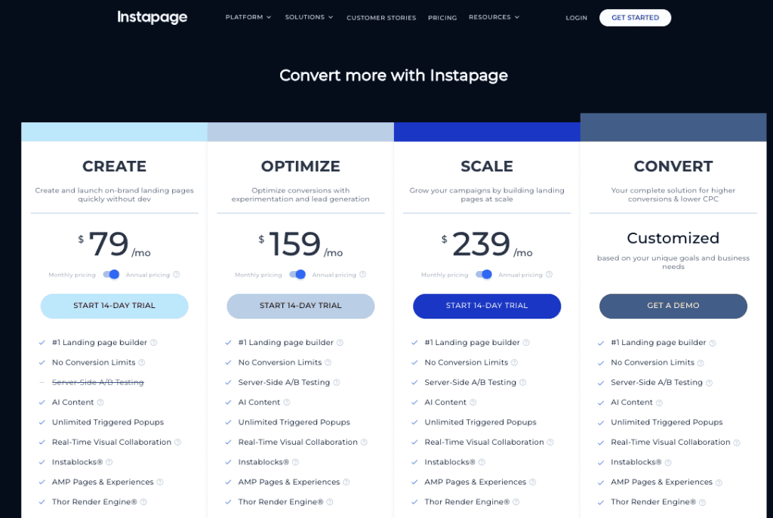Expand the Resources dropdown menu
This screenshot has width=773, height=518.
(x=494, y=17)
